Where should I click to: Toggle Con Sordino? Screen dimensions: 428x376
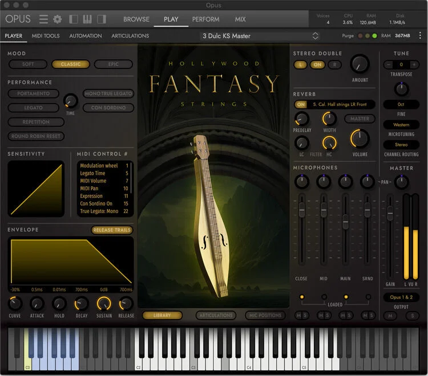[x=108, y=108]
